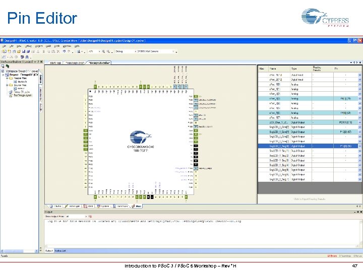Open the System tab
Screen dimensions: 363x272
103,207
